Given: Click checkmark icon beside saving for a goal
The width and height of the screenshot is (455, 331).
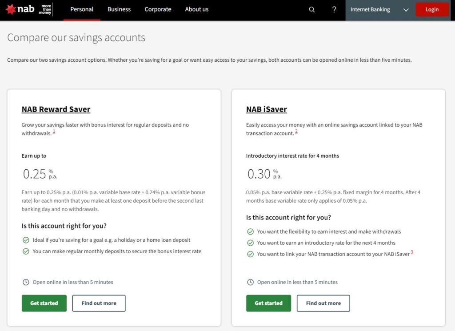Looking at the screenshot, I should point(26,240).
